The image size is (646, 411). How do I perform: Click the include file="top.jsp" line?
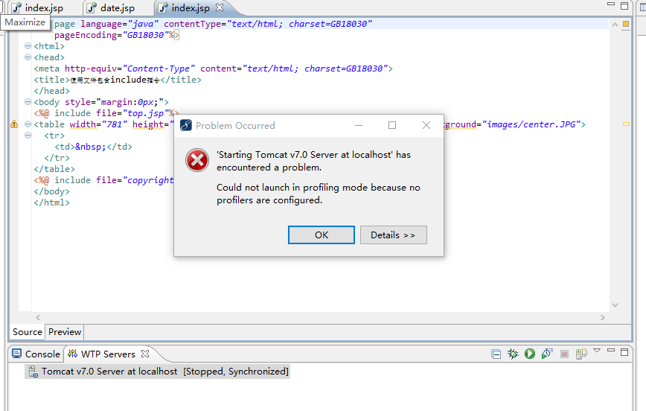[106, 113]
